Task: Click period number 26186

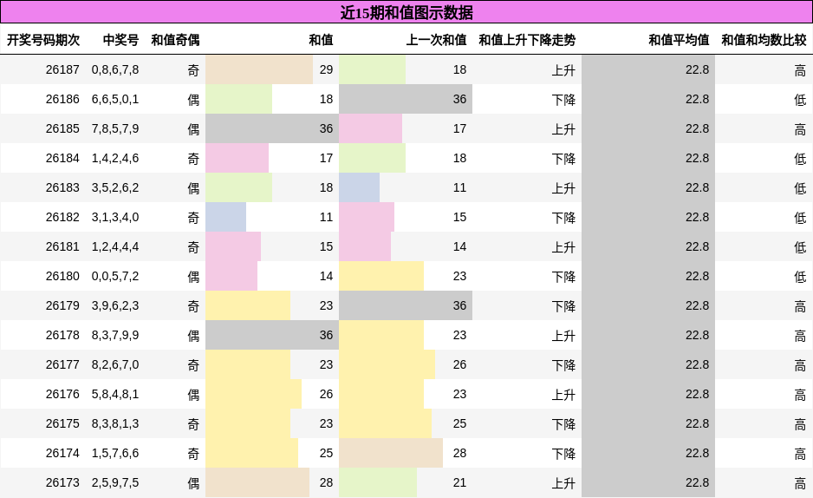Action: tap(62, 99)
